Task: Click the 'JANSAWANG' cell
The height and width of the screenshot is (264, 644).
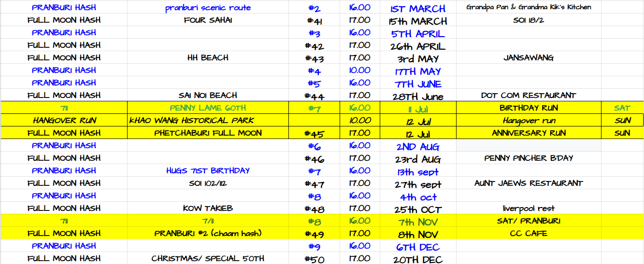Action: click(529, 58)
